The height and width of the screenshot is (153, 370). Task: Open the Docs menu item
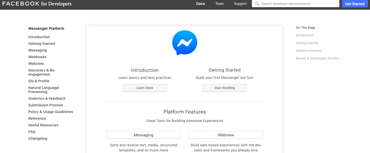click(x=200, y=4)
